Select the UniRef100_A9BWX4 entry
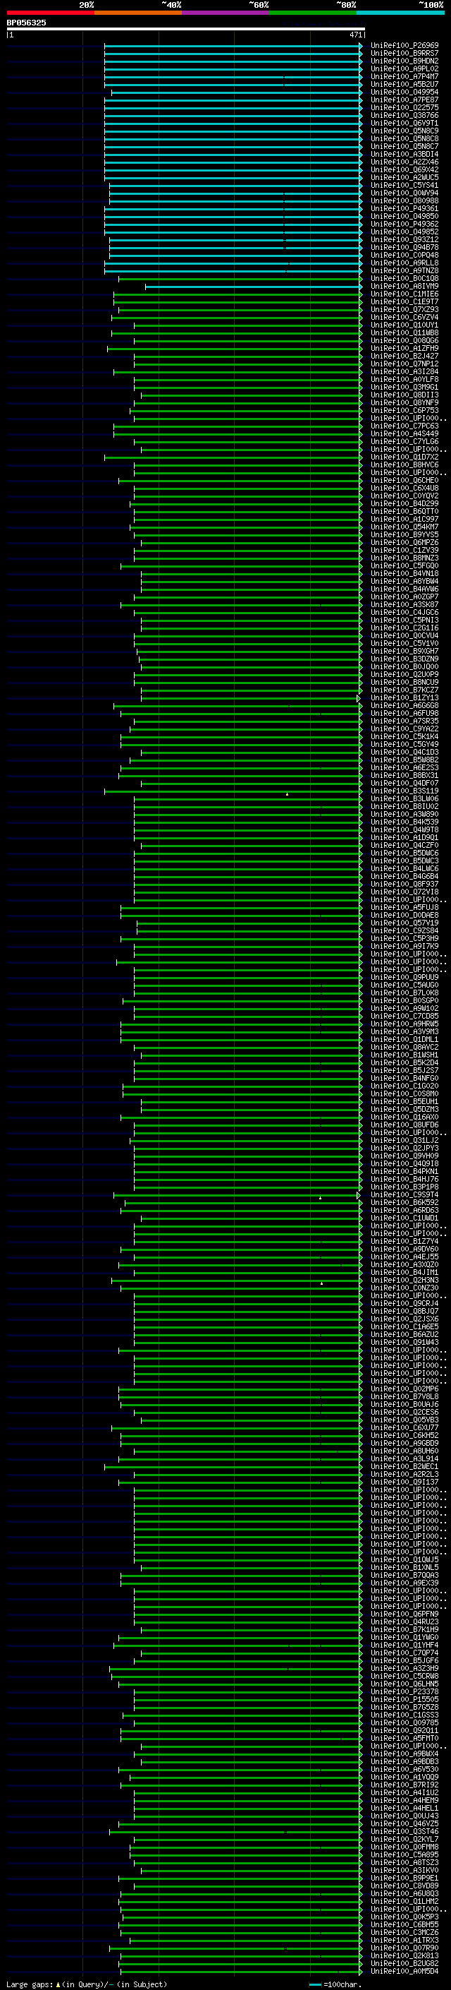 (x=404, y=1754)
